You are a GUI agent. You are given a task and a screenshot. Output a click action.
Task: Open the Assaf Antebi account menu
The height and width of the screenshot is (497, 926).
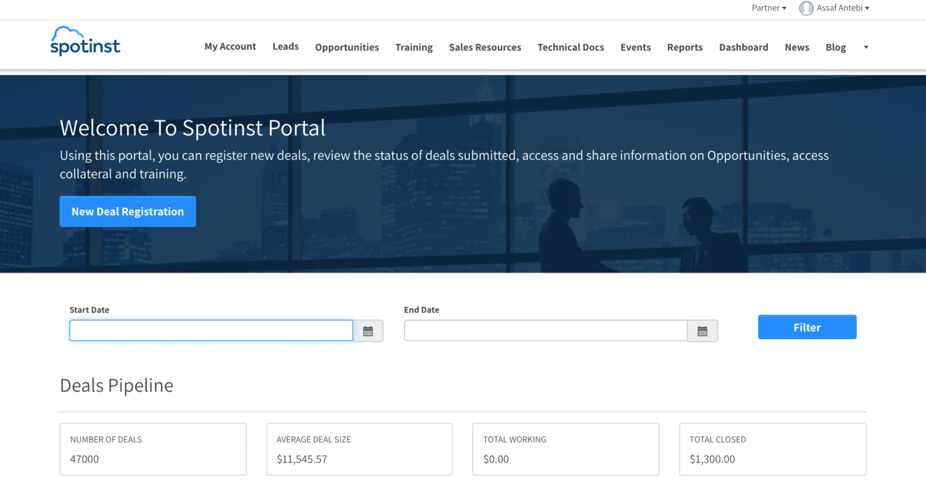pyautogui.click(x=843, y=8)
